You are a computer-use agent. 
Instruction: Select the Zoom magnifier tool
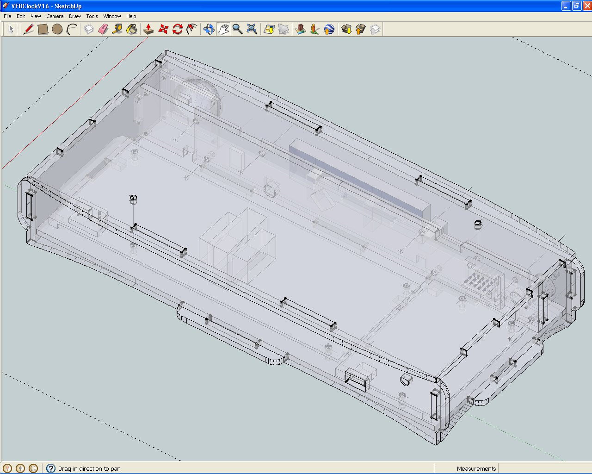click(x=238, y=30)
